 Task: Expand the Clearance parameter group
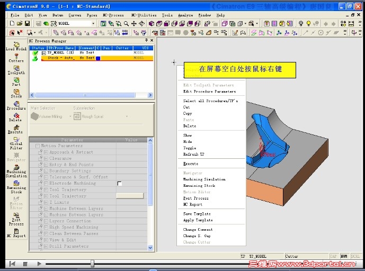click(x=46, y=158)
